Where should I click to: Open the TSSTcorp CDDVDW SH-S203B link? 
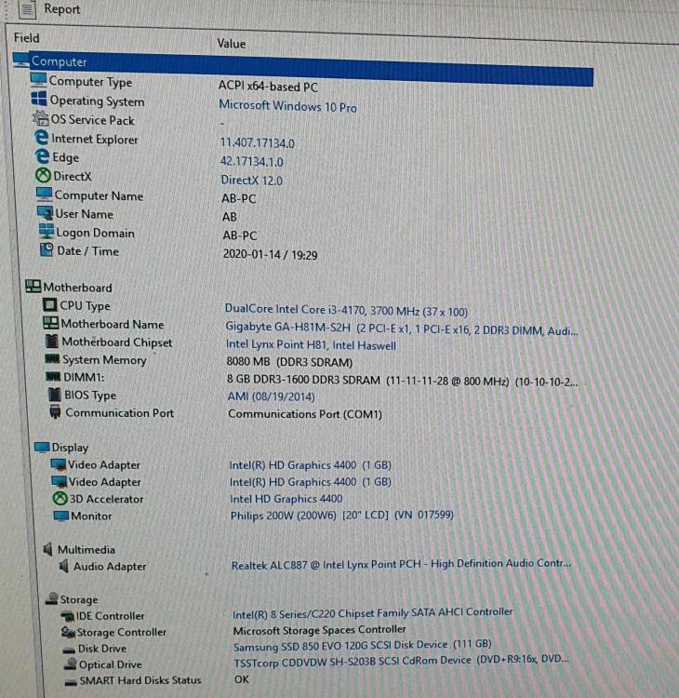(x=401, y=661)
